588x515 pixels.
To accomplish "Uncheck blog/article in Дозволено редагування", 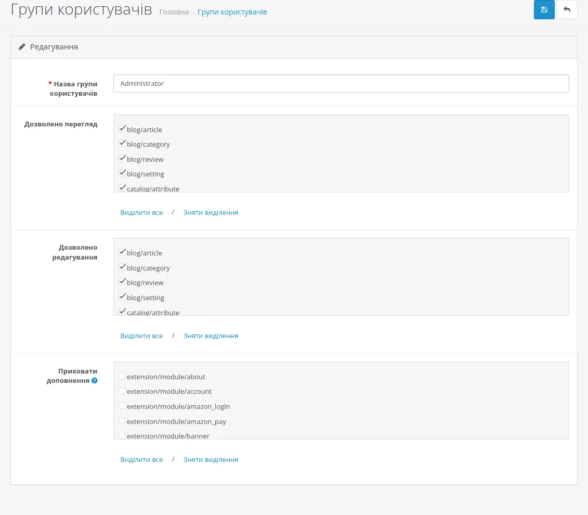I will tap(122, 252).
